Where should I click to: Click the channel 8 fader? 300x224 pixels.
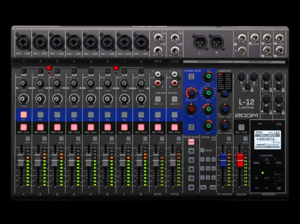[139, 160]
